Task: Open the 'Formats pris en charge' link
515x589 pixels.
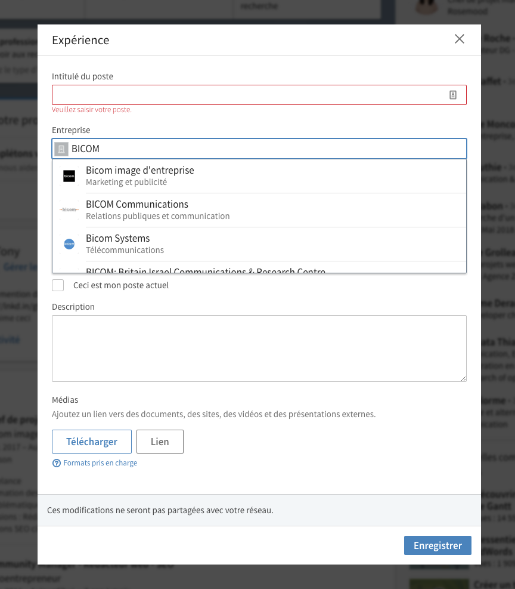Action: (x=100, y=463)
